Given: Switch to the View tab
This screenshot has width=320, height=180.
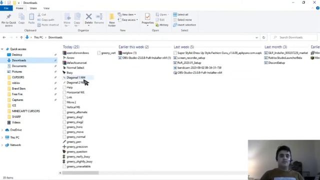Looking at the screenshot, I should tap(46, 8).
